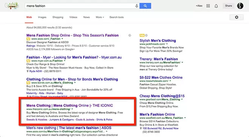The image size is (249, 137).
Task: Open Mens Fashion Shop Online ASOS ad
Action: click(x=72, y=35)
